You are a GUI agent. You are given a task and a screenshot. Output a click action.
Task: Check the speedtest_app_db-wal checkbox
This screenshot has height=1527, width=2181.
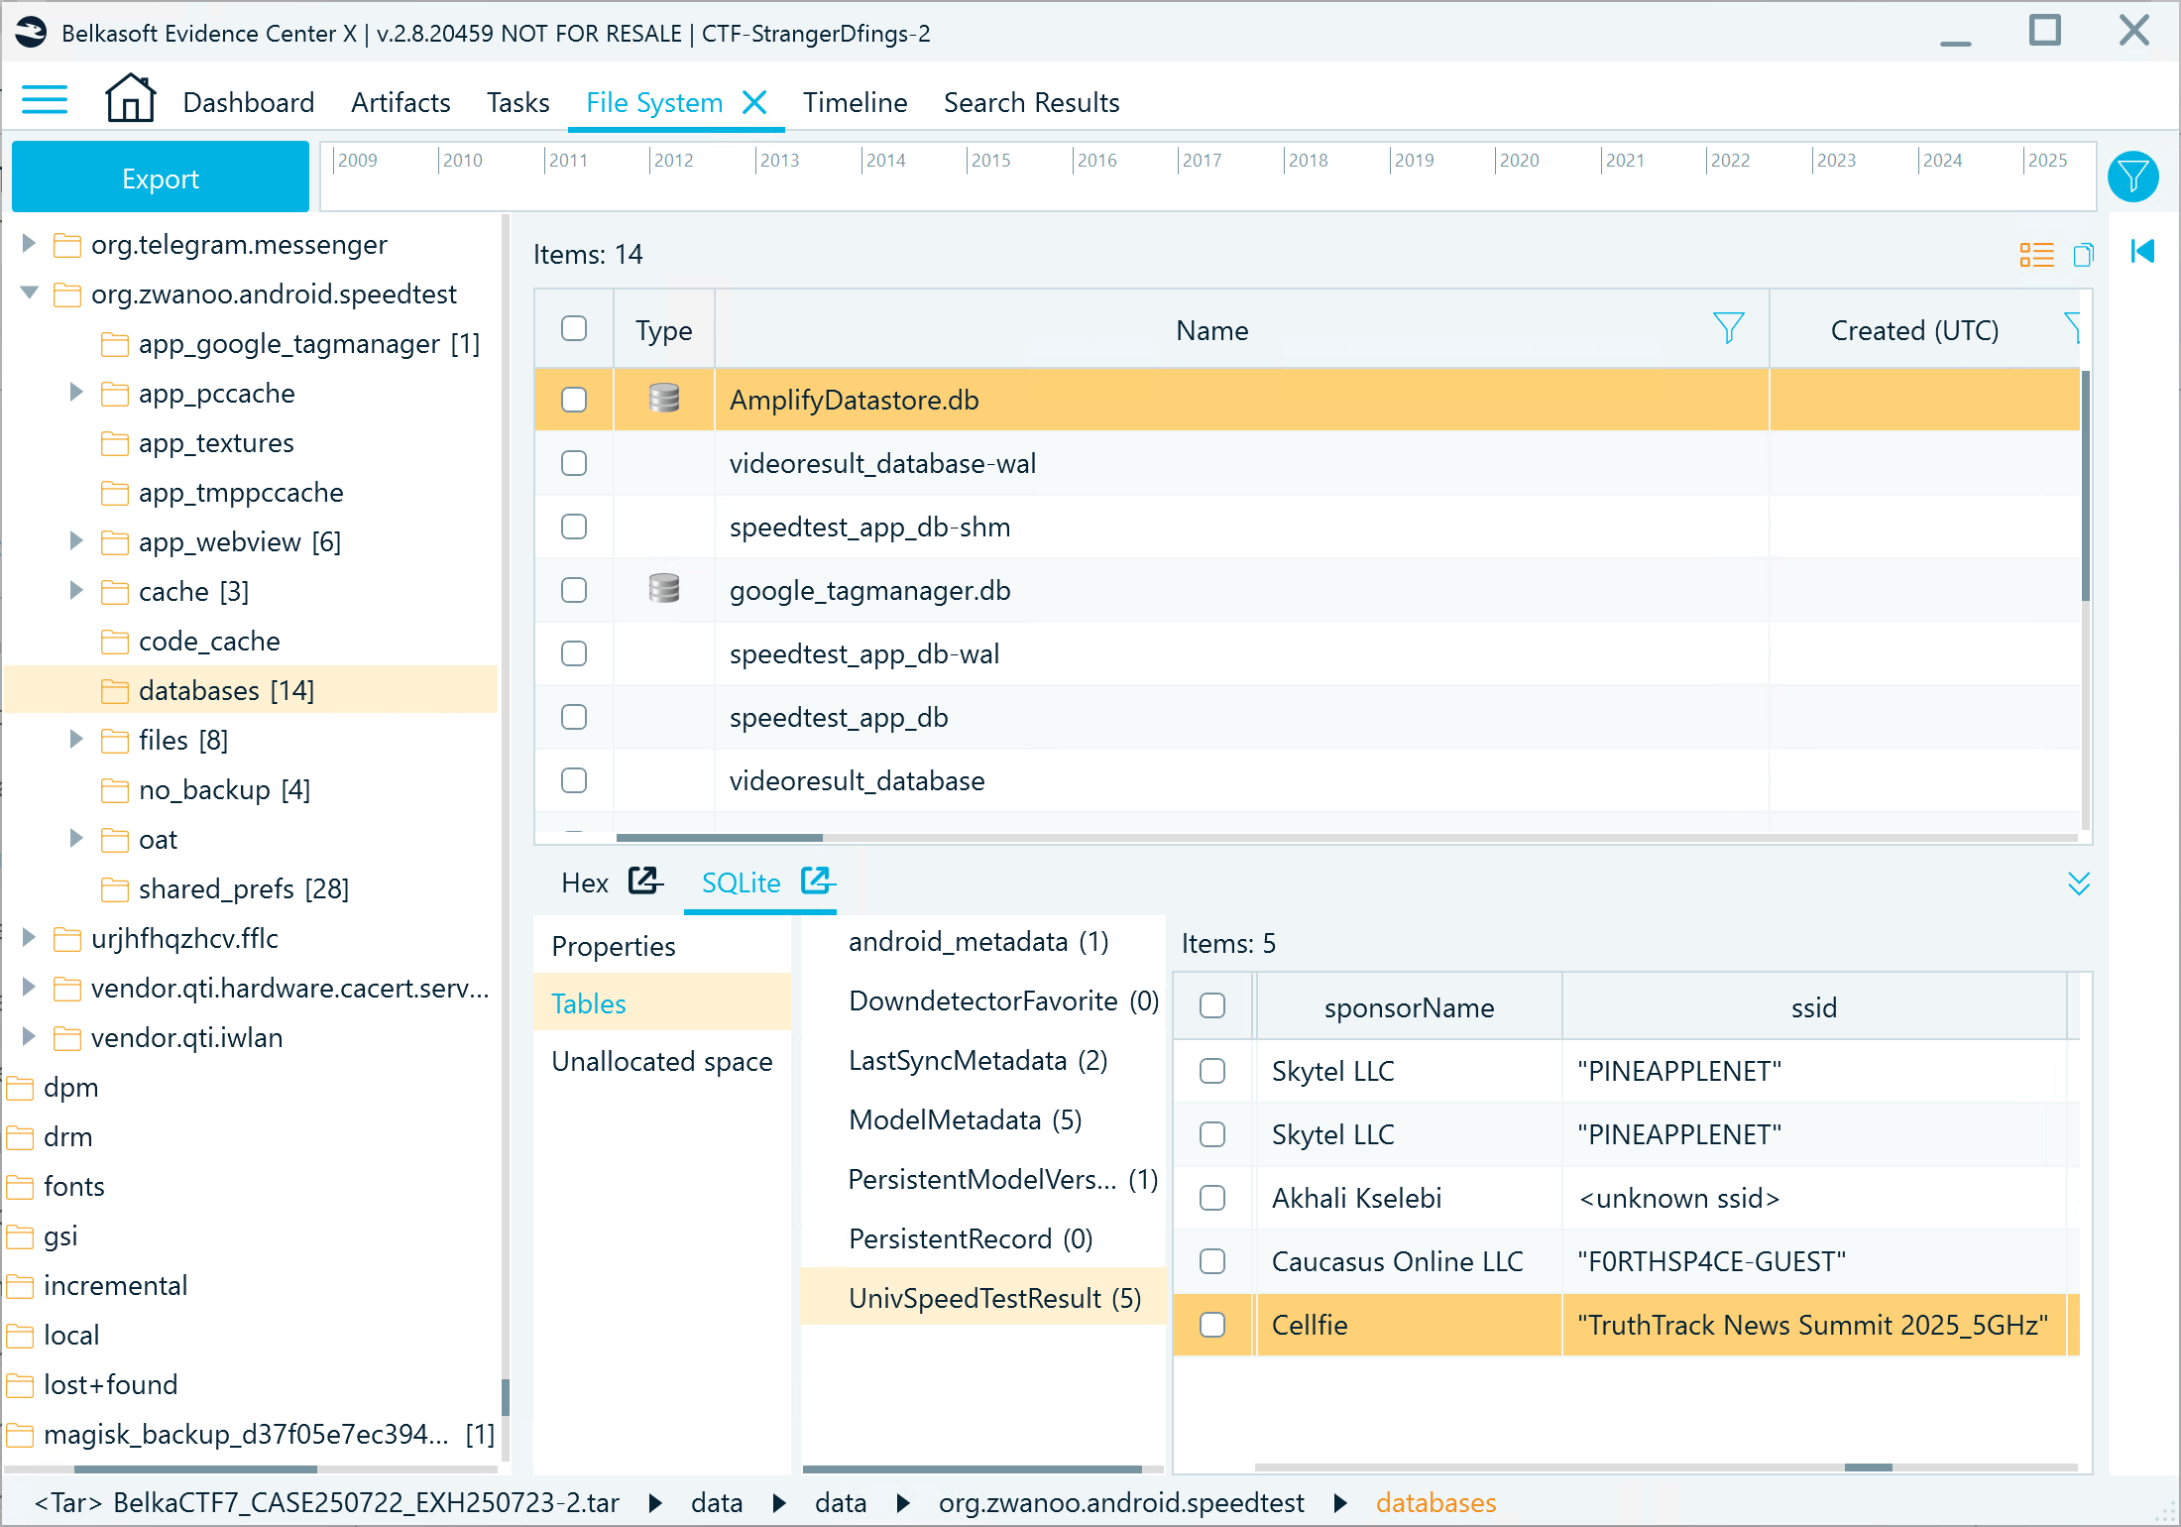(574, 653)
